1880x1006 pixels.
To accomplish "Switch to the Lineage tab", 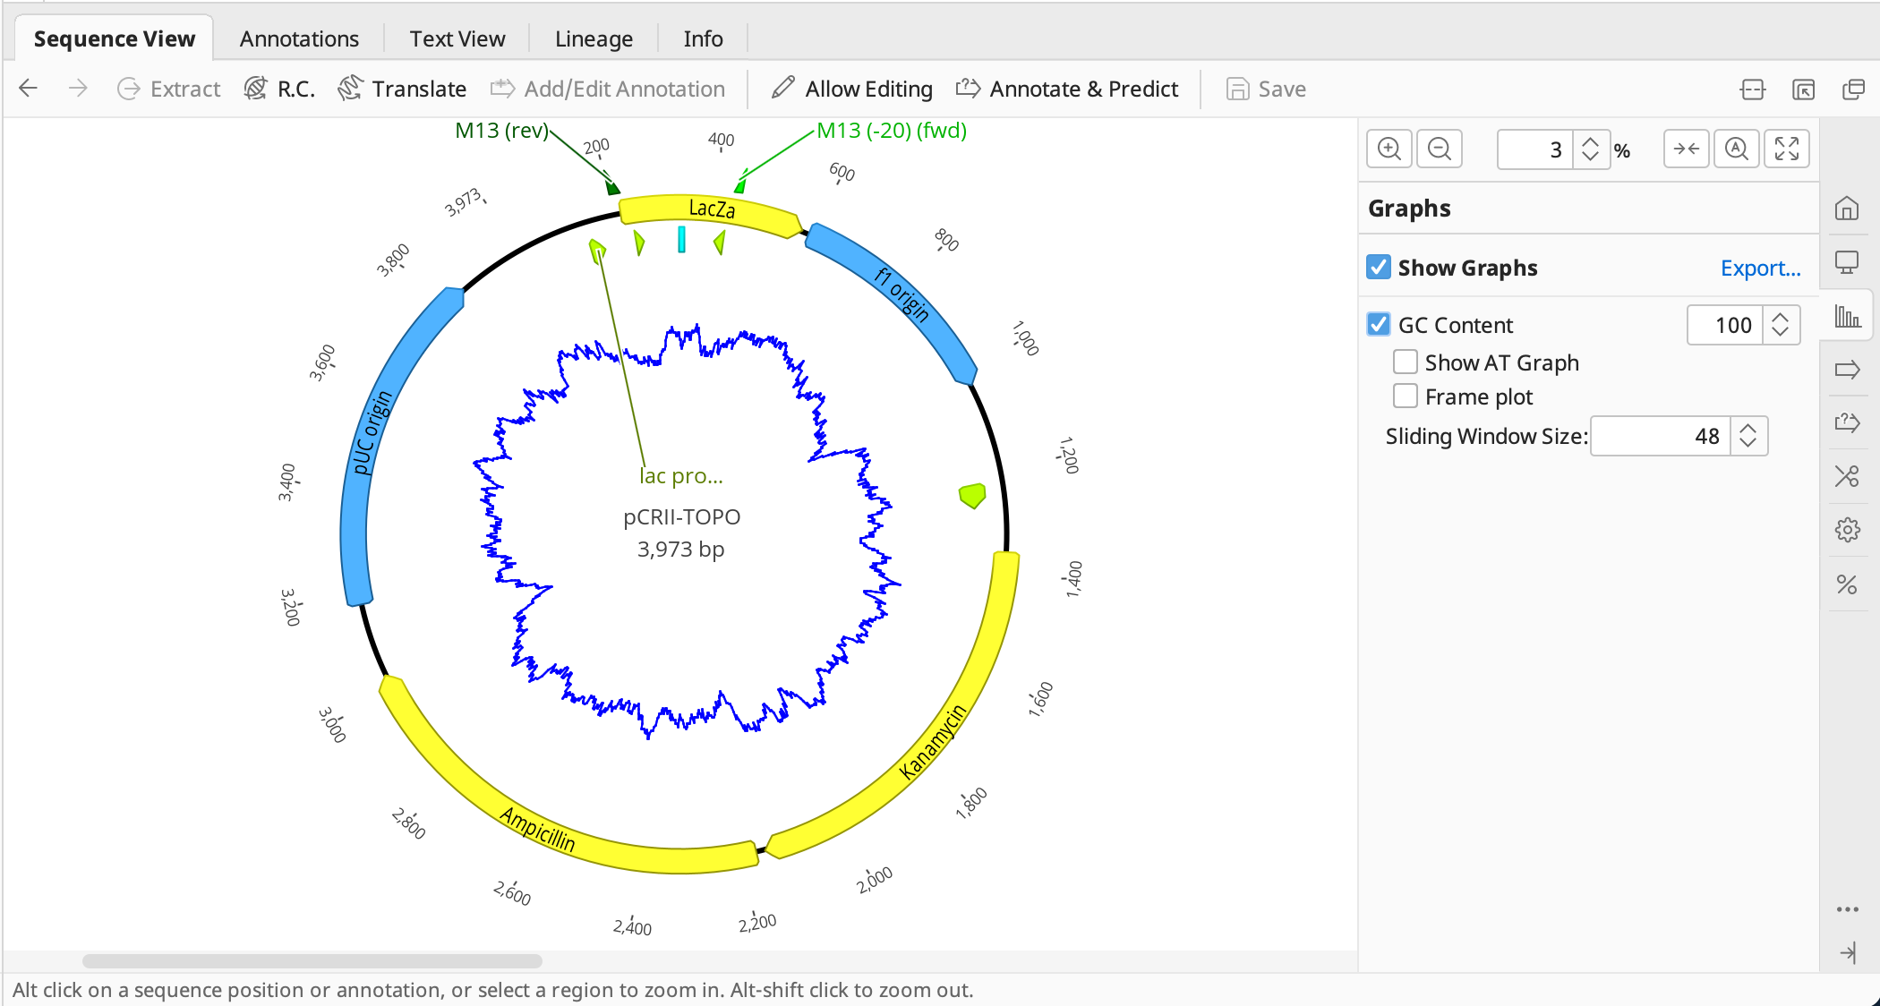I will (x=594, y=38).
